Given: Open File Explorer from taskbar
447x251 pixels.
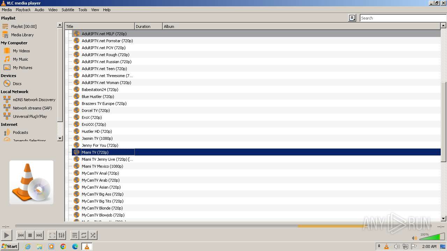Looking at the screenshot, I should pyautogui.click(x=39, y=246).
